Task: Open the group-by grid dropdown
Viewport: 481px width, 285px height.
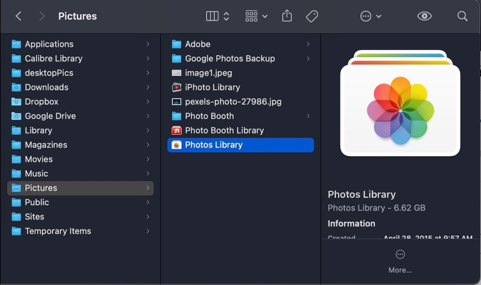Action: click(x=256, y=16)
